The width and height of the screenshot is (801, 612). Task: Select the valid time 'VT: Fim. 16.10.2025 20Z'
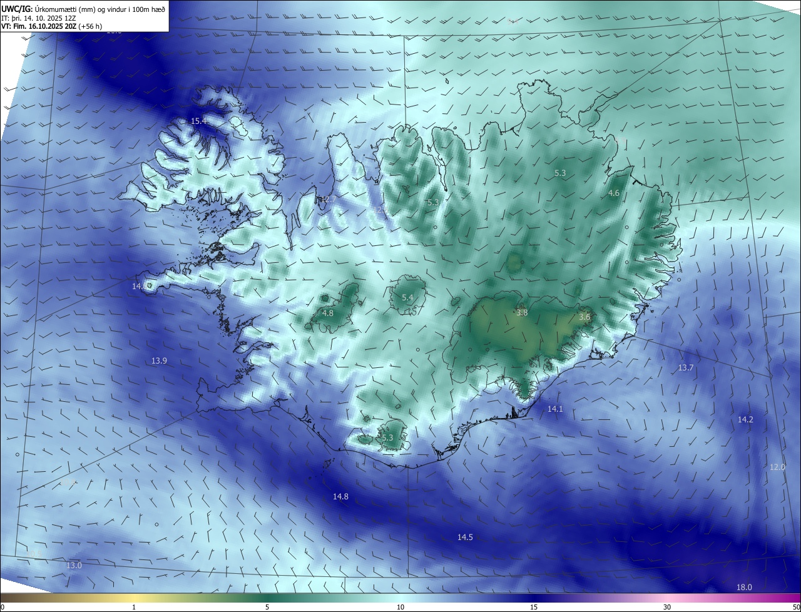pyautogui.click(x=39, y=27)
